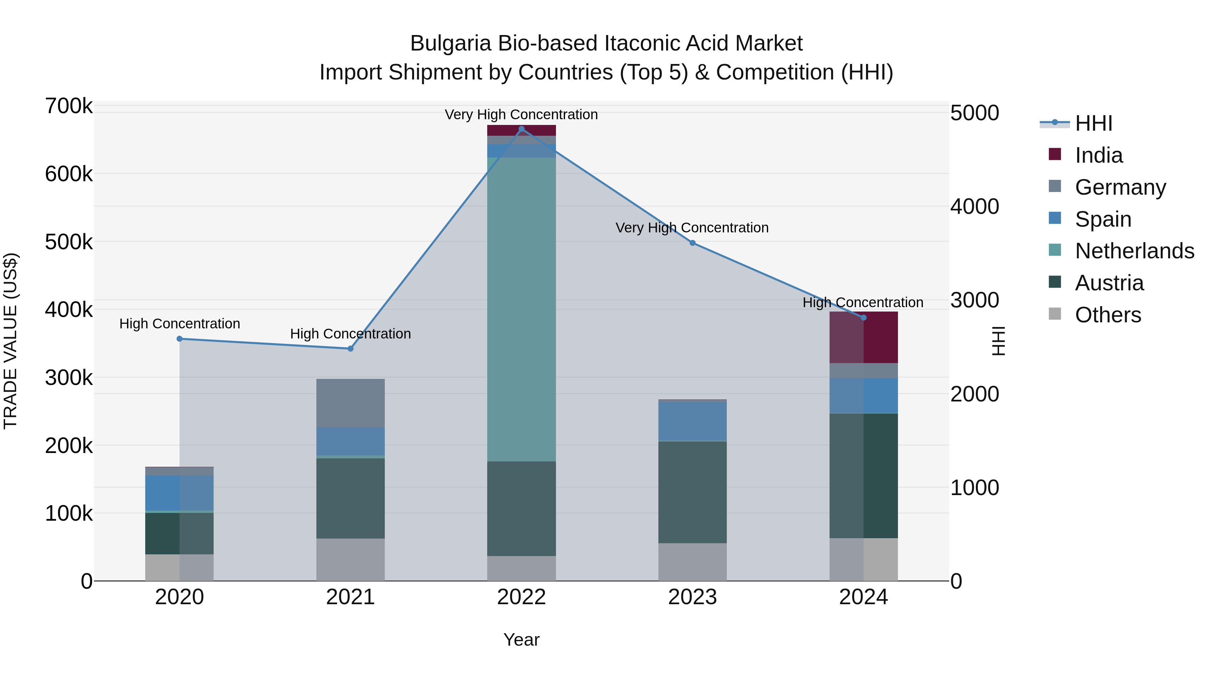Click the 'High Concentration' annotation above 2021
This screenshot has height=682, width=1213.
point(350,334)
